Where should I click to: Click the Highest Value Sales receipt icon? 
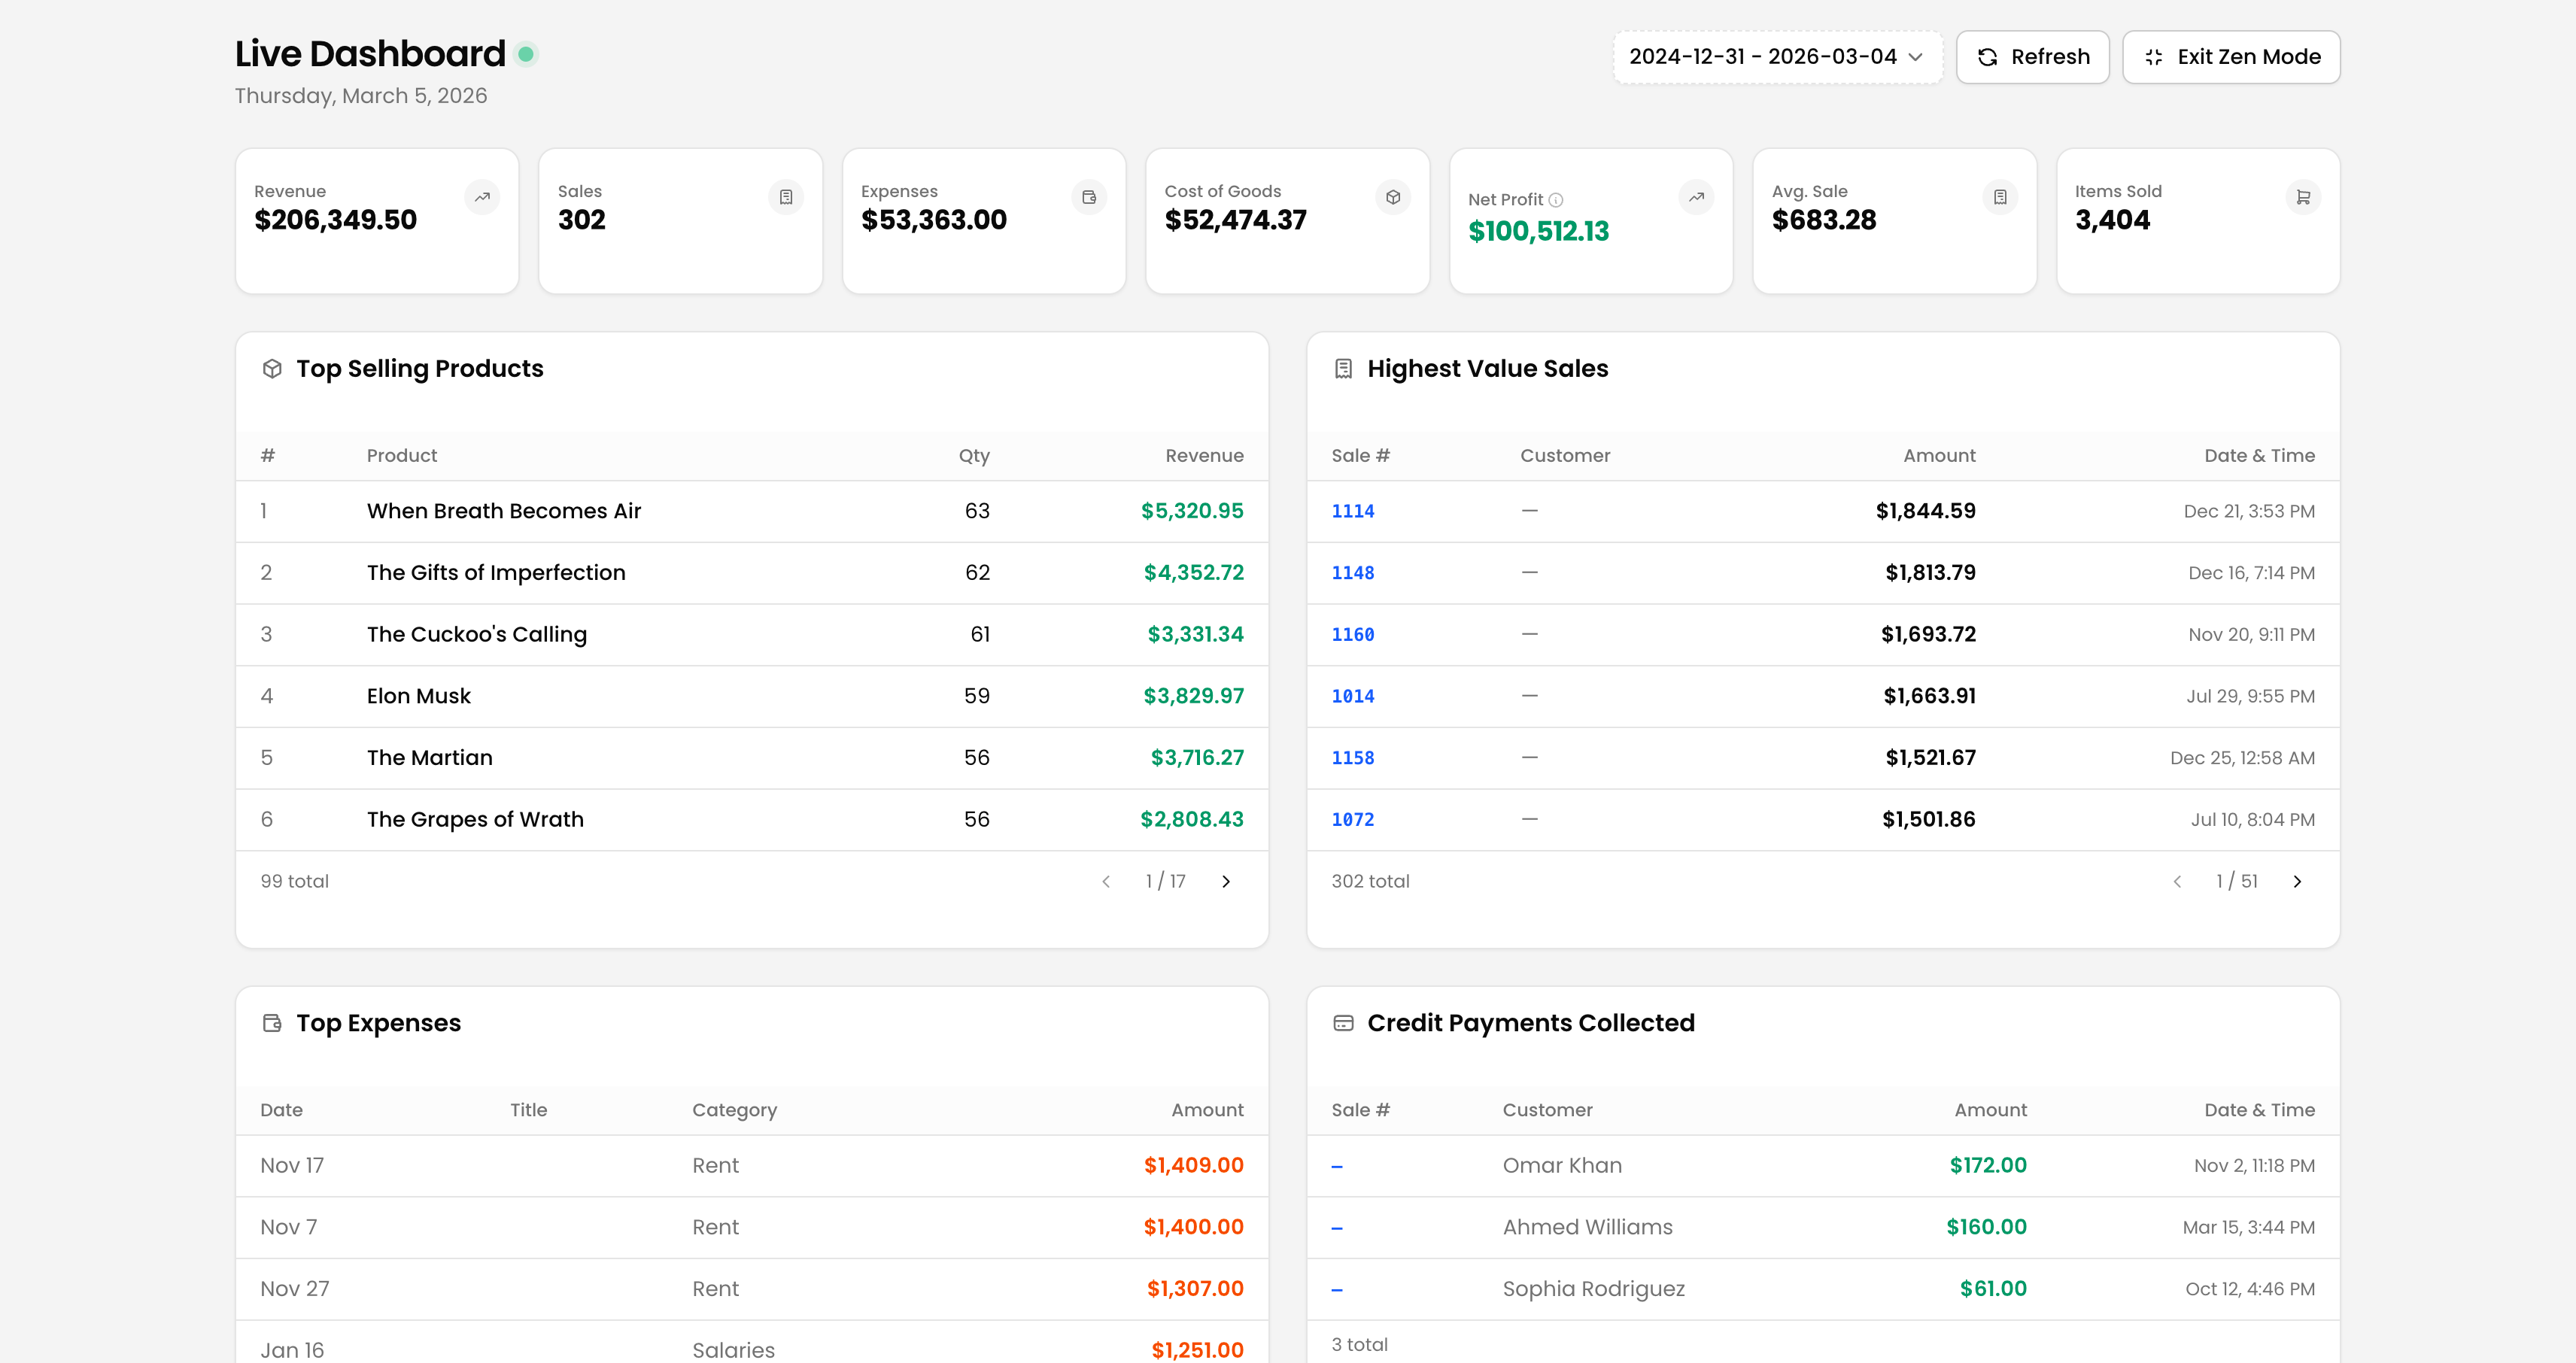1343,369
